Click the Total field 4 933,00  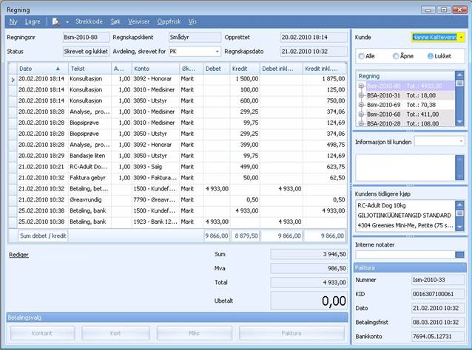[x=309, y=282]
